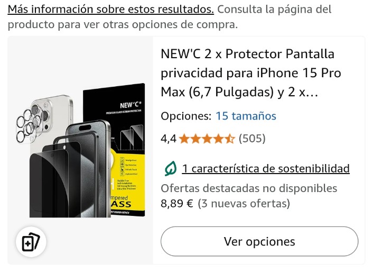Click the 8,89 € price
Image resolution: width=373 pixels, height=272 pixels.
pos(177,204)
